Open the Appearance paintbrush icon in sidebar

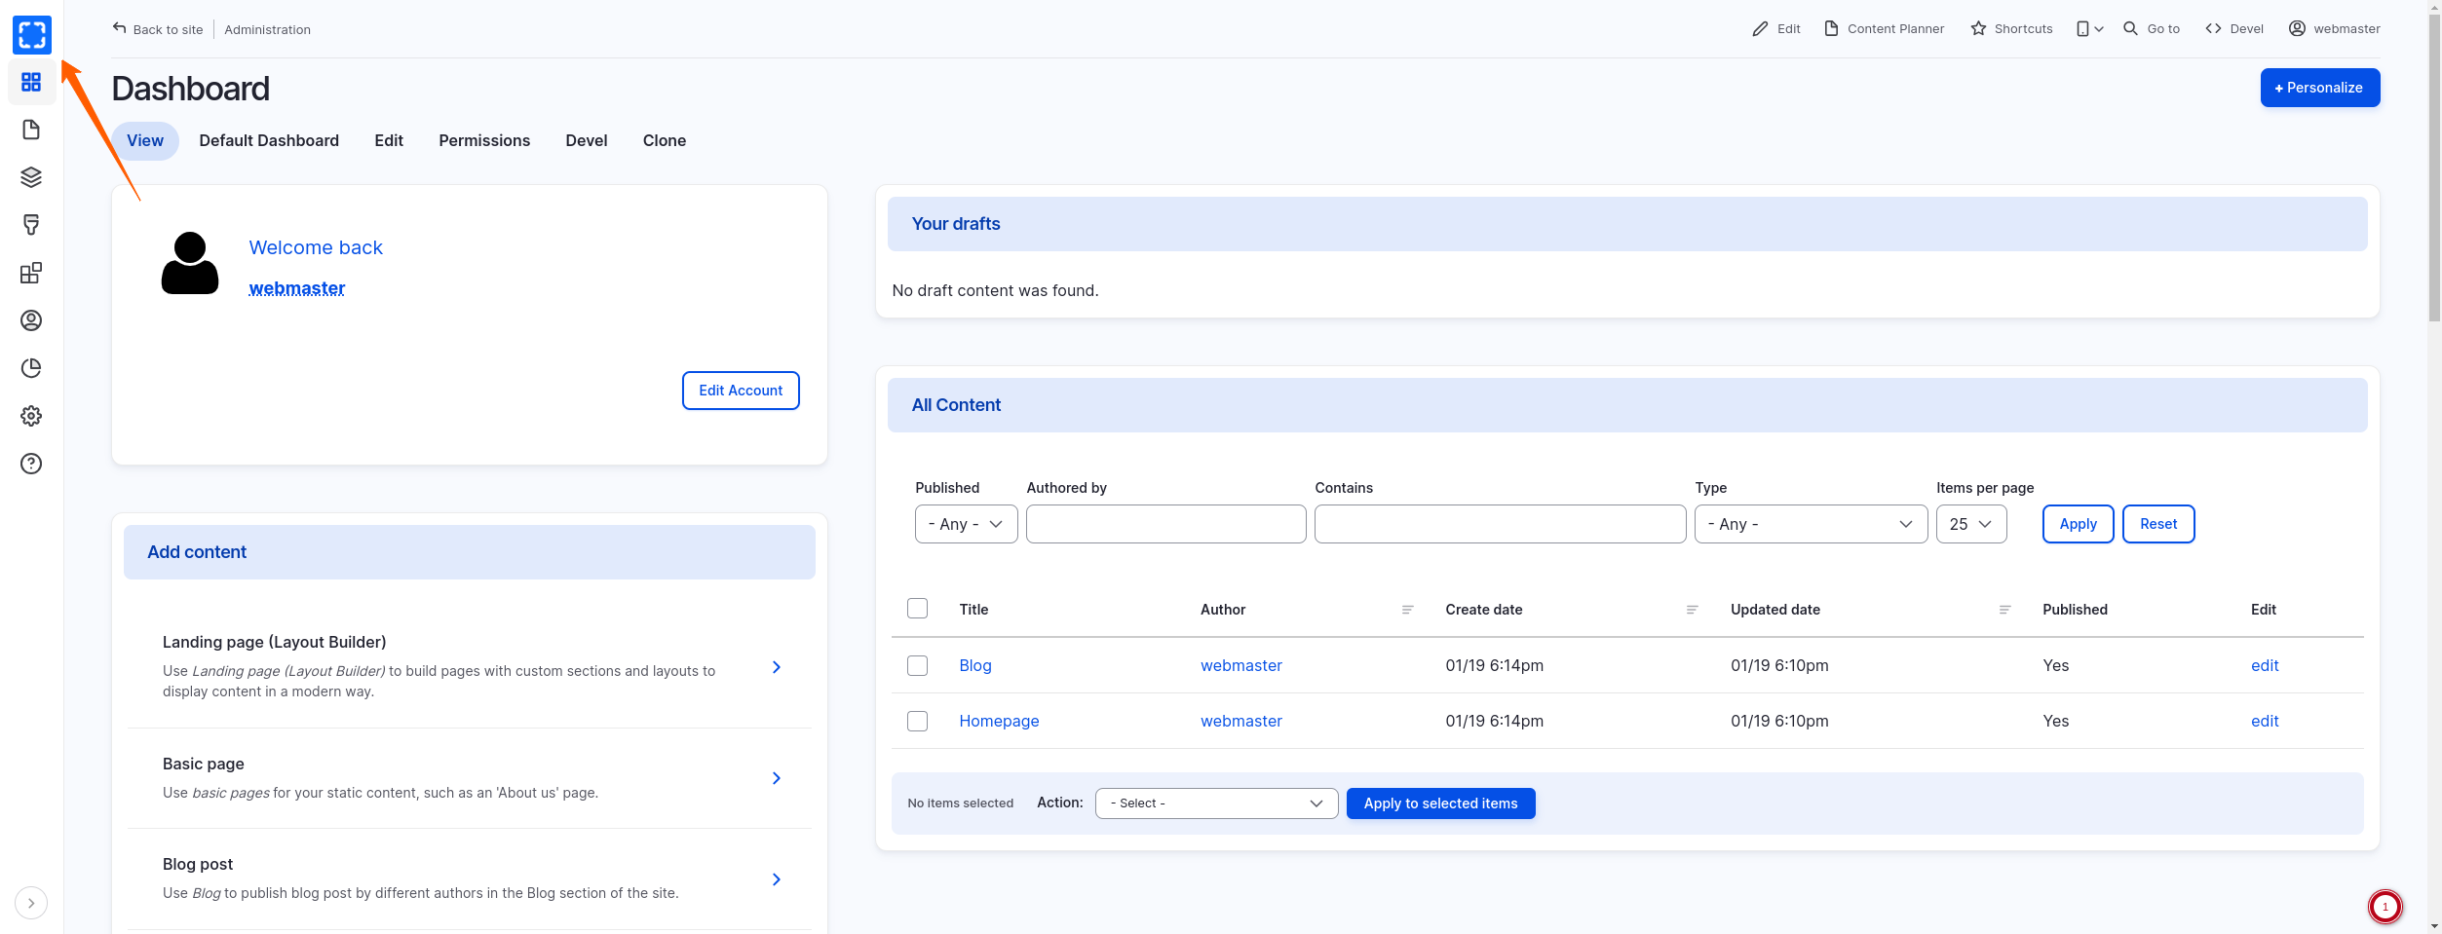(31, 225)
